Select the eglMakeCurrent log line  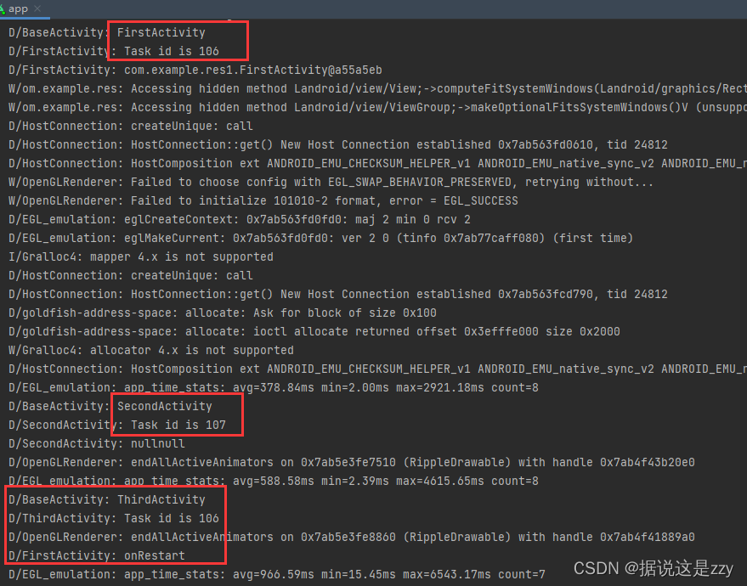321,238
